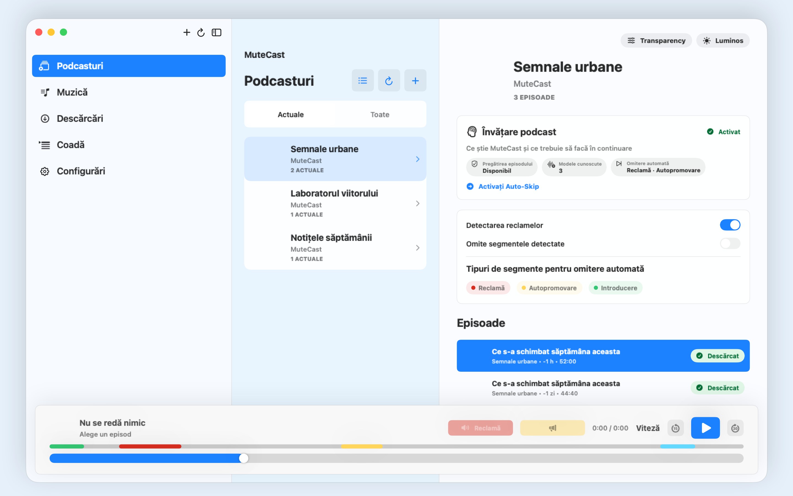Toggle sidebar with the panel icon
Screen dimensions: 793x496
pyautogui.click(x=217, y=33)
